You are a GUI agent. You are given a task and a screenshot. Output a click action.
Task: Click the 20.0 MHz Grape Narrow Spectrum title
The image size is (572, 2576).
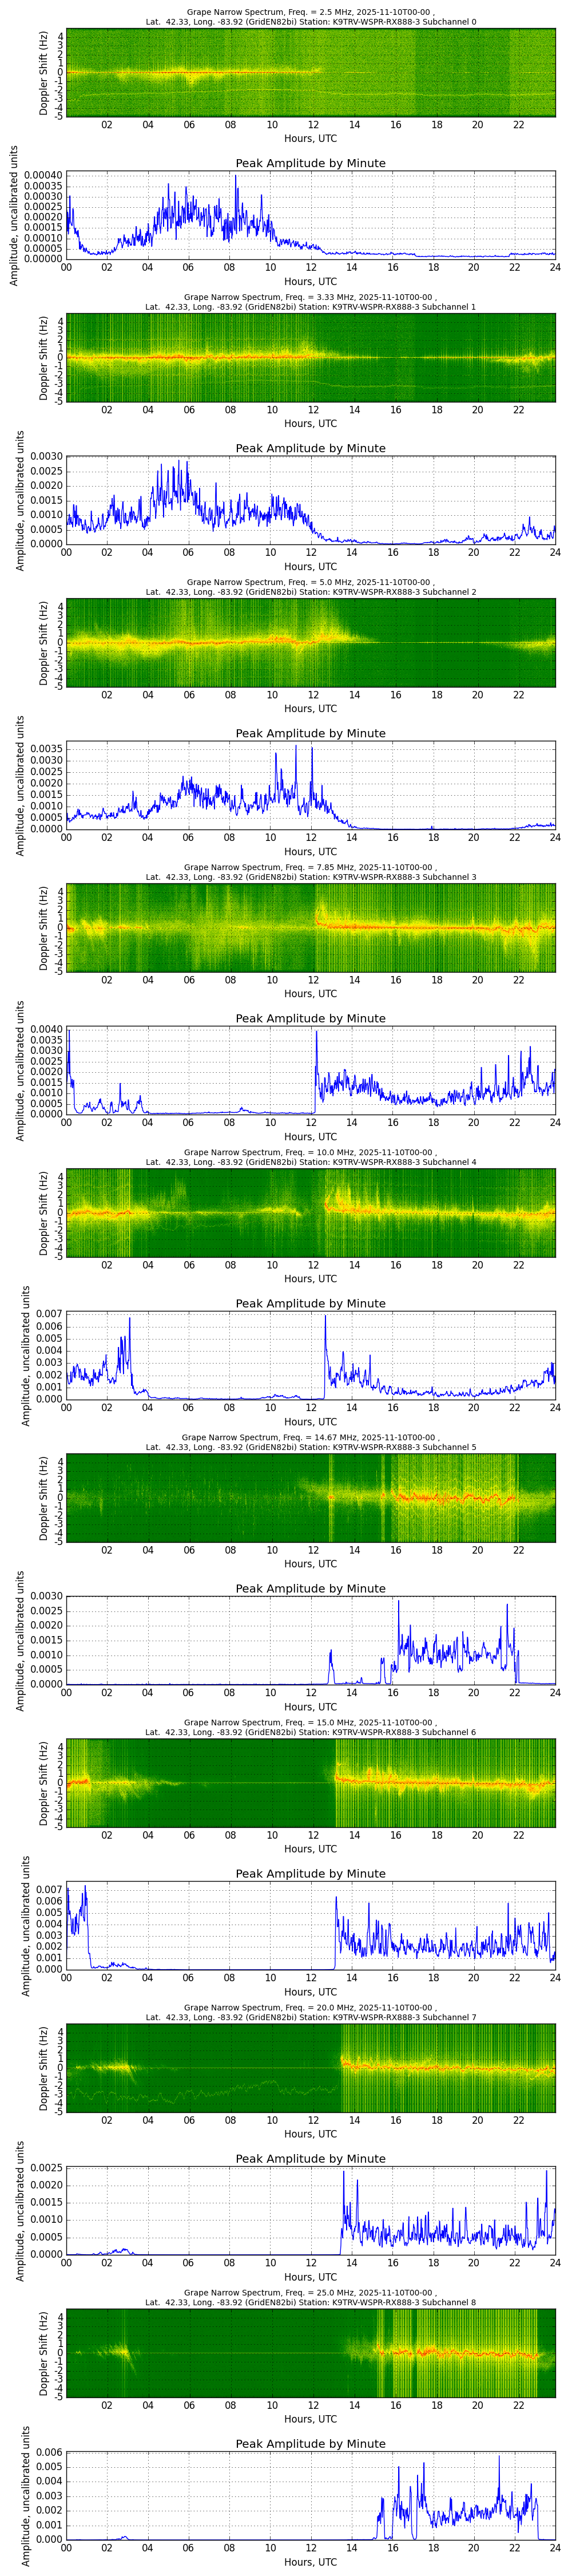click(x=311, y=2007)
